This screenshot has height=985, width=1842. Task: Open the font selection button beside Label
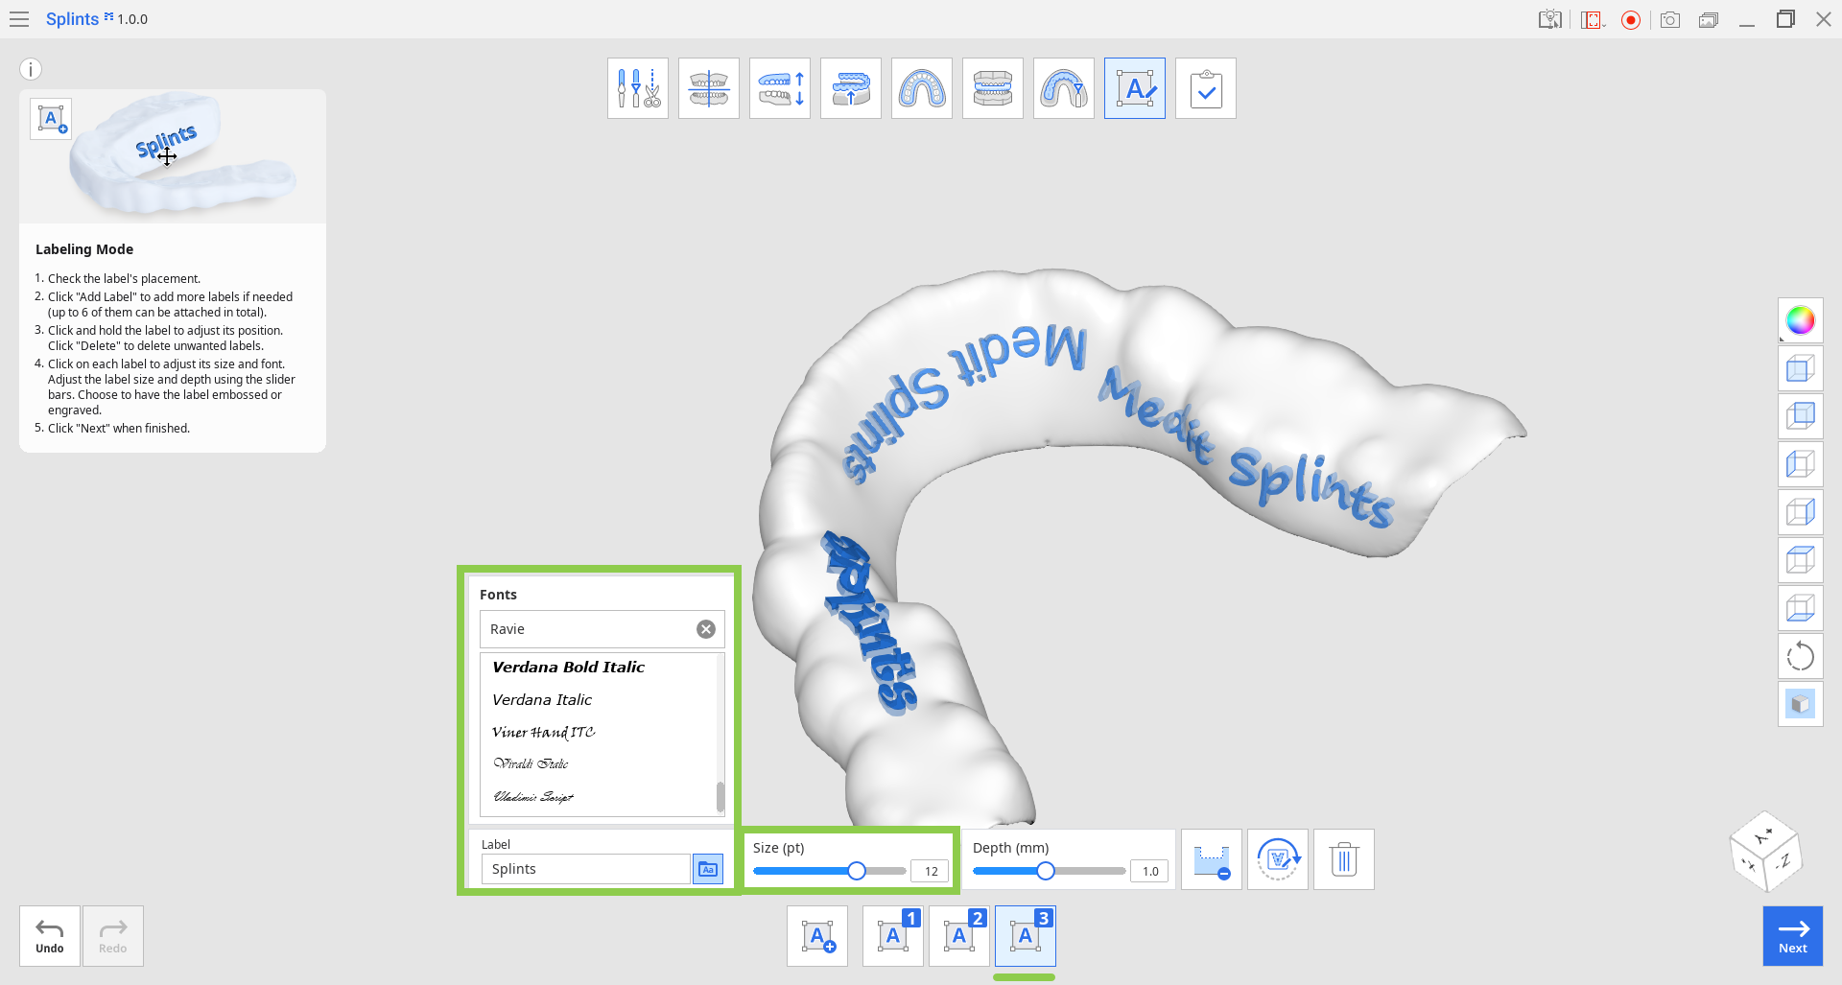point(708,869)
